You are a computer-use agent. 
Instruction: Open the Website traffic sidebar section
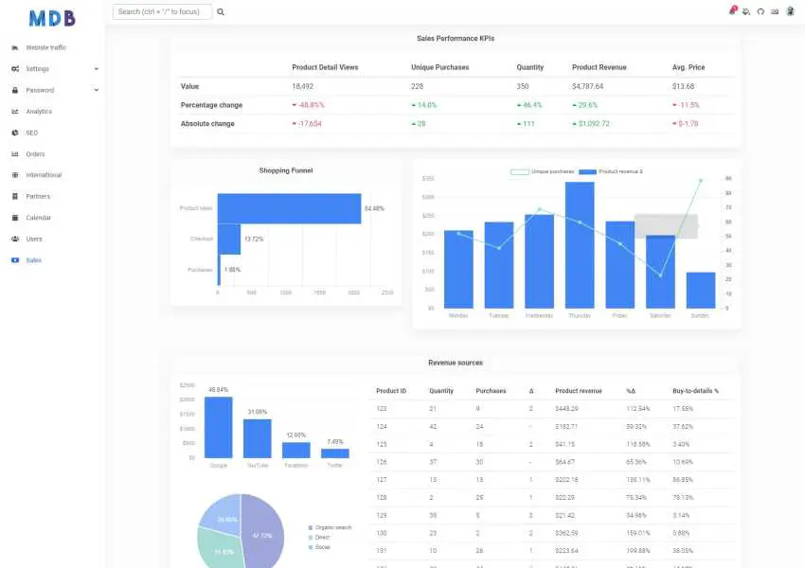(x=45, y=47)
